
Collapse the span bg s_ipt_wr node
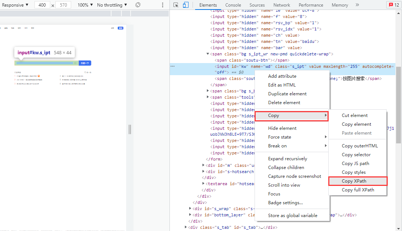click(x=208, y=54)
